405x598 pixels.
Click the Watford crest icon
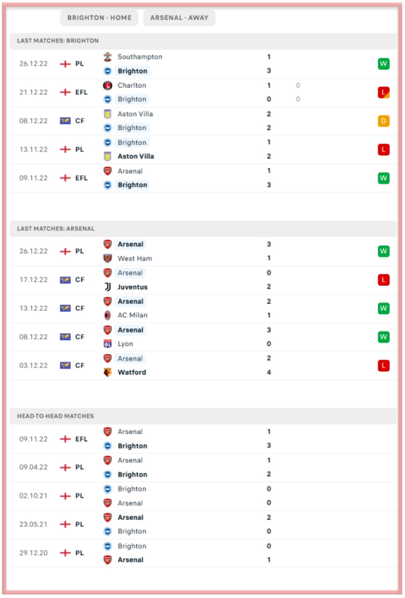coord(107,372)
